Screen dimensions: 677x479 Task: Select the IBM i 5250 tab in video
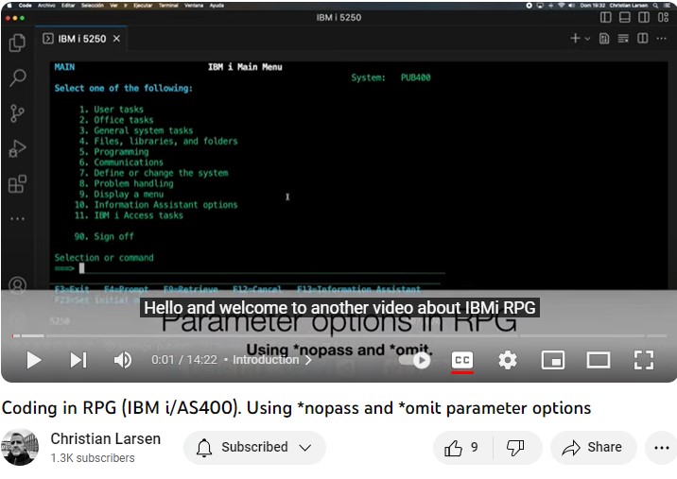coord(80,39)
